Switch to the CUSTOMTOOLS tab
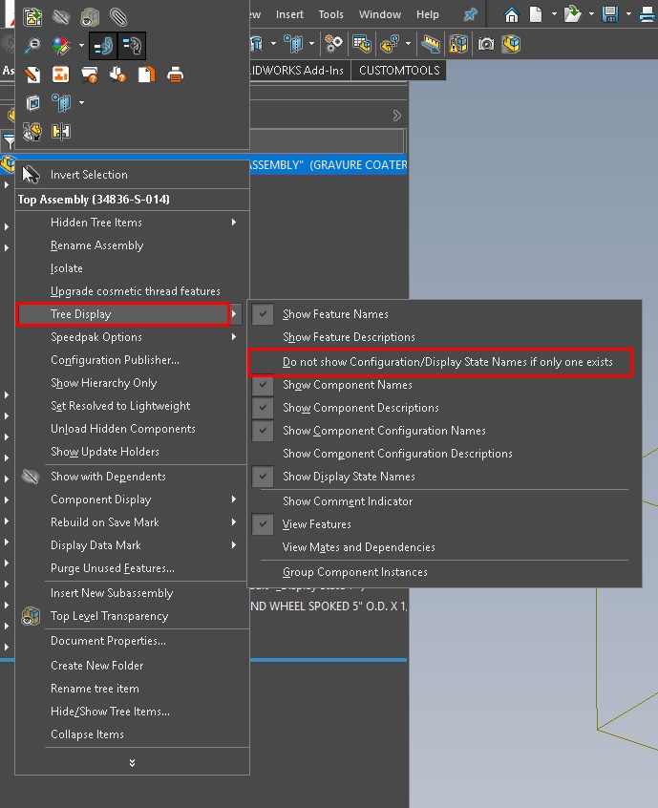 pyautogui.click(x=399, y=71)
